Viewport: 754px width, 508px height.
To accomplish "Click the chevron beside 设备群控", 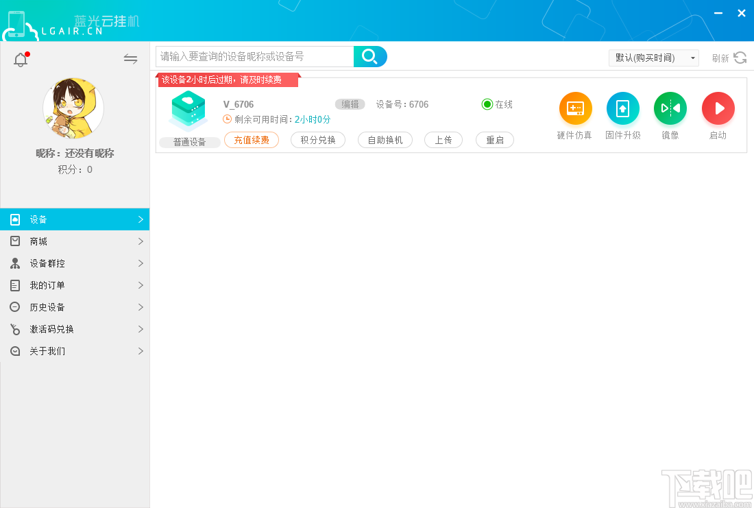I will click(x=141, y=263).
